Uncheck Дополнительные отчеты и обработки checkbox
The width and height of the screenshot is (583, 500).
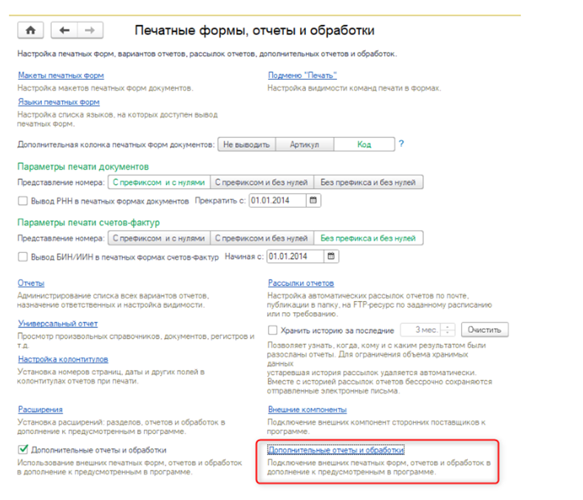22,449
